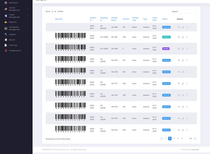Sort table by the Barcode column header
210x154 pixels.
point(59,19)
